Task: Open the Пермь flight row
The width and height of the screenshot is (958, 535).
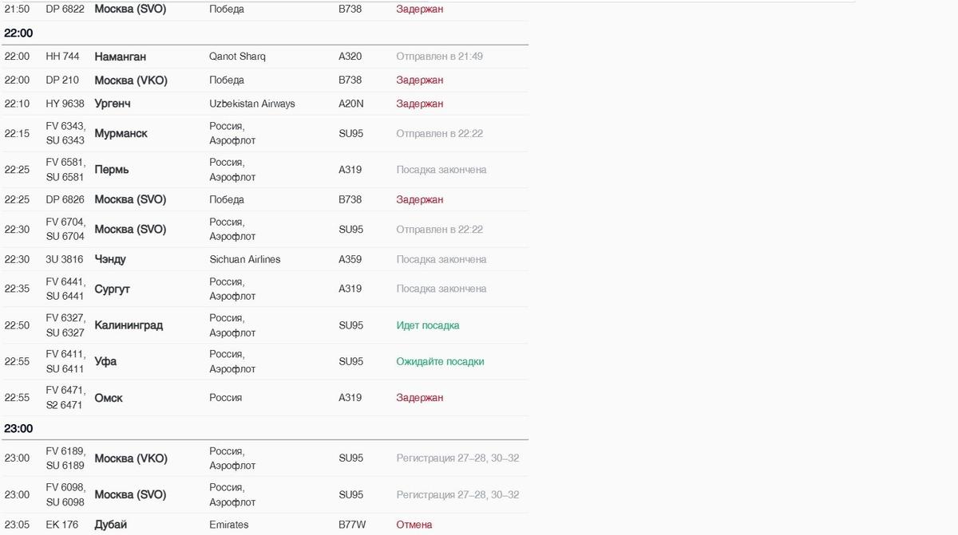Action: point(112,170)
